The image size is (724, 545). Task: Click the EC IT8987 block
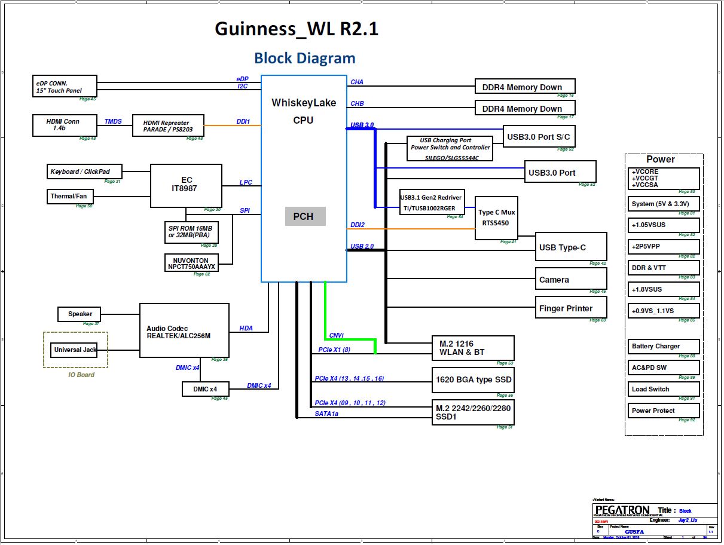coord(186,185)
